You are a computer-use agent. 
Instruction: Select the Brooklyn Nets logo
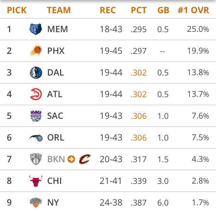pos(35,159)
